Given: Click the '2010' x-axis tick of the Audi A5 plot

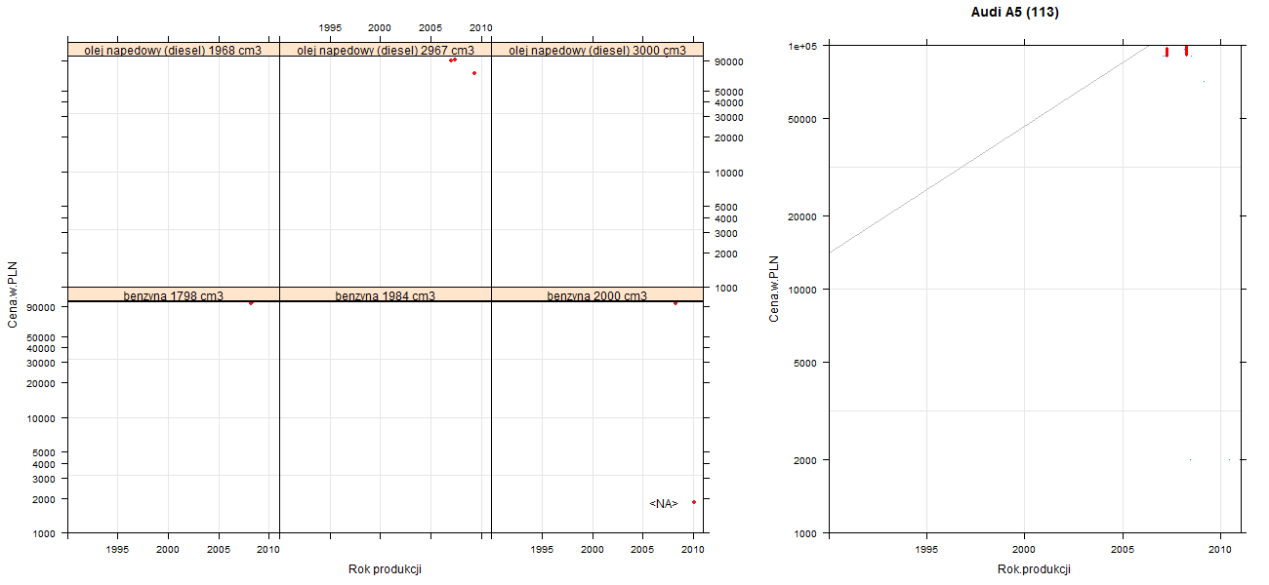Looking at the screenshot, I should (x=1220, y=550).
